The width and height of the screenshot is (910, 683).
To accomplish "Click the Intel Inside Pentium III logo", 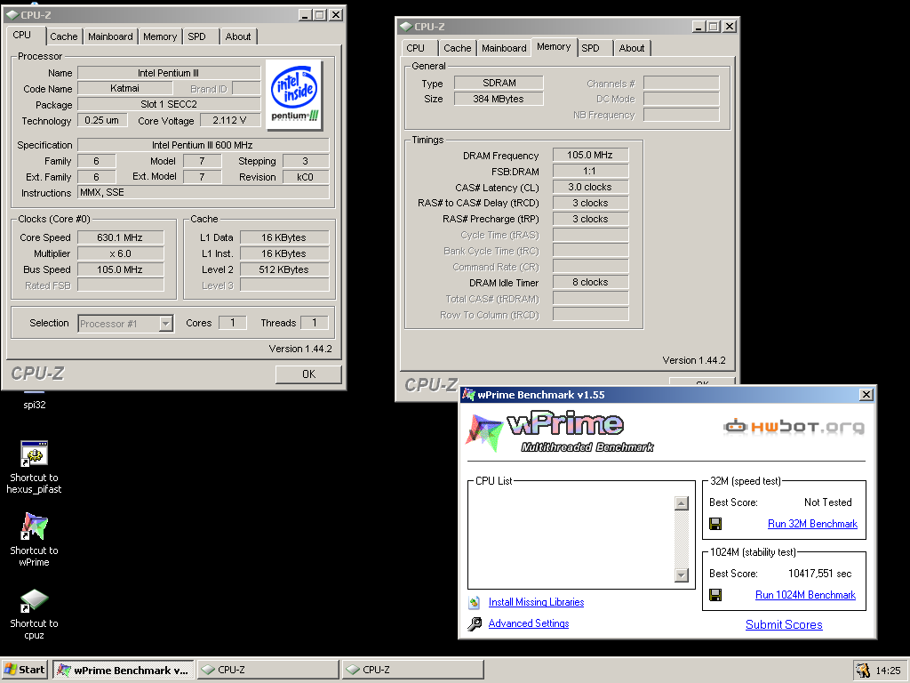I will pos(294,94).
